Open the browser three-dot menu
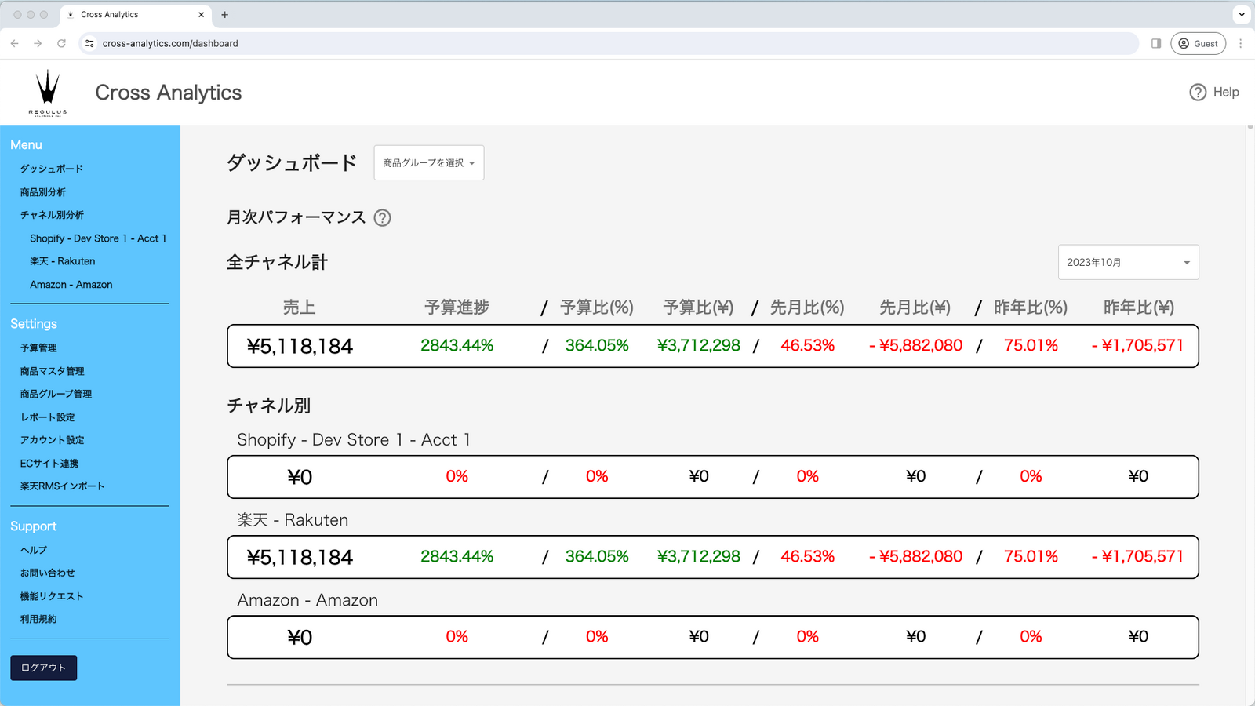1255x706 pixels. [x=1240, y=43]
